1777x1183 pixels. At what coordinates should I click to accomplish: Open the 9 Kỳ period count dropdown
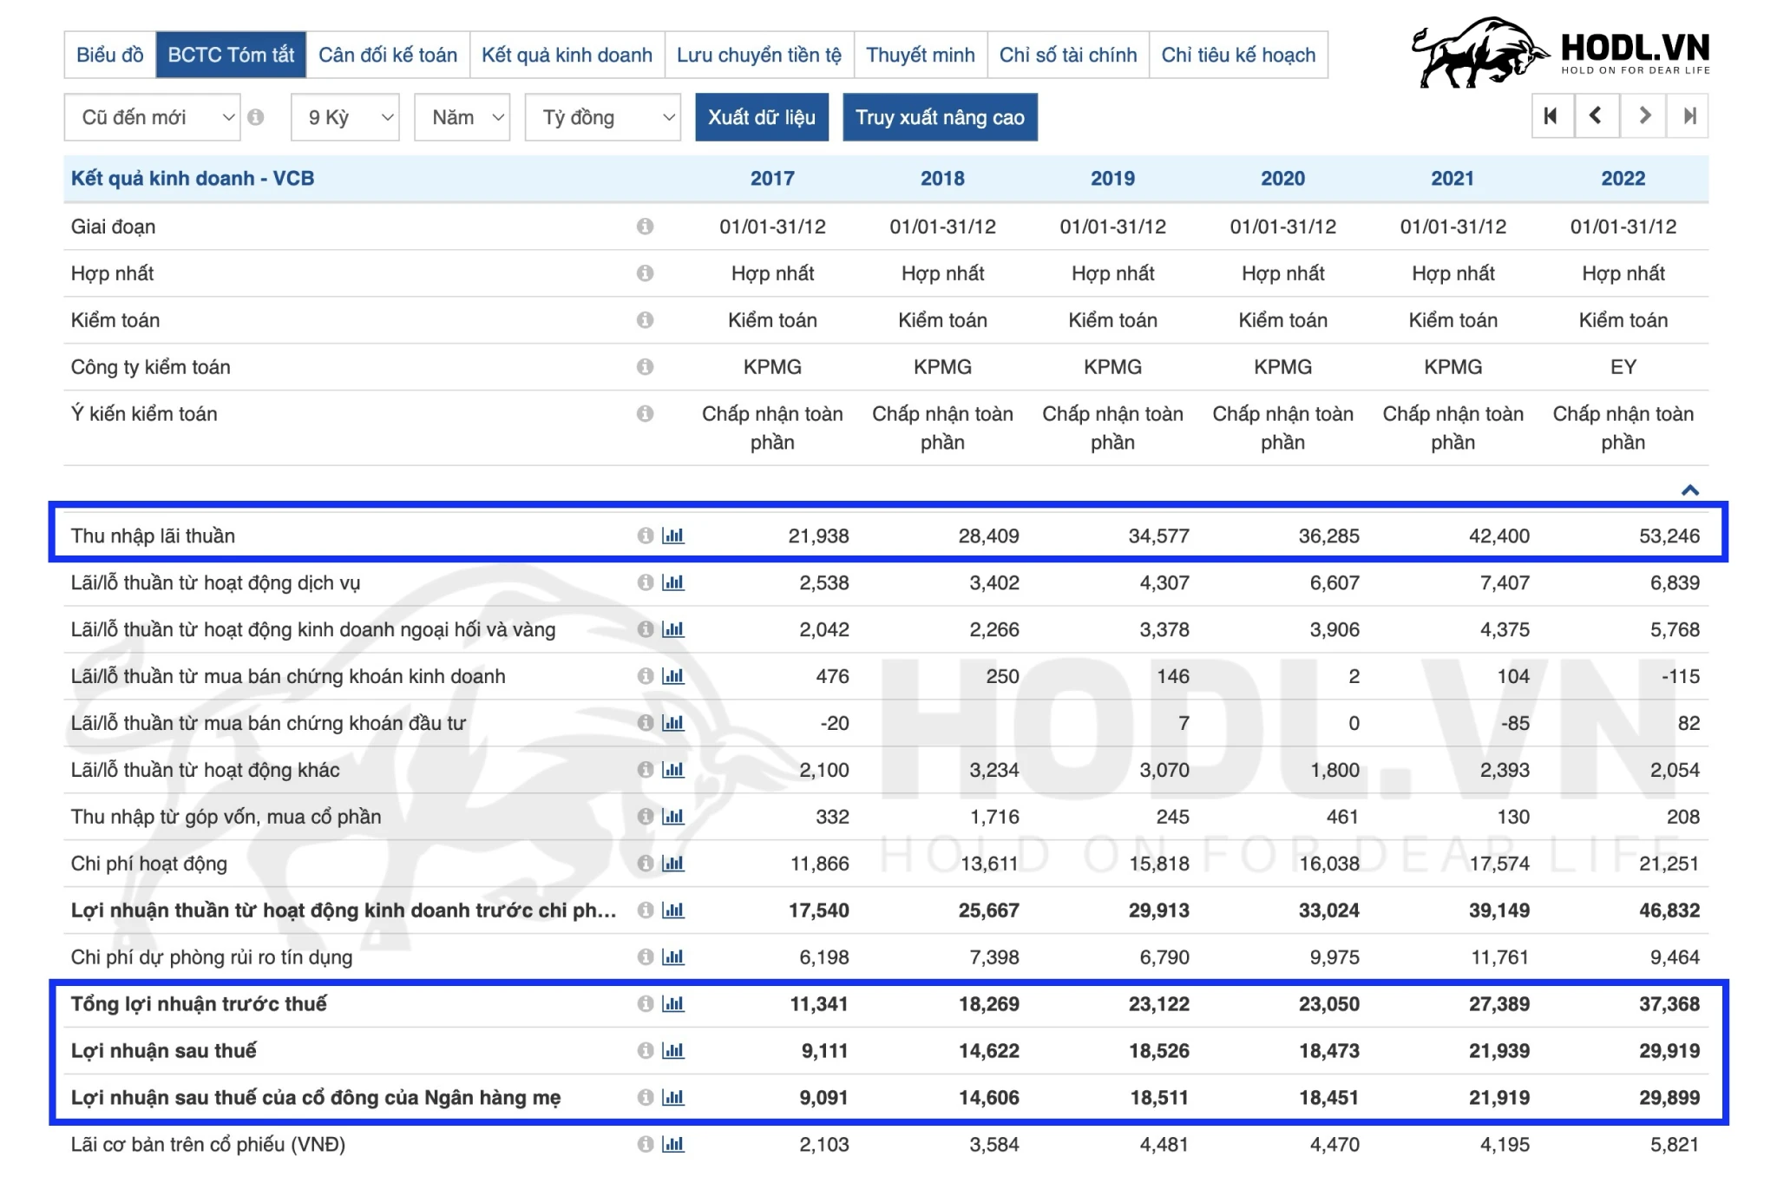[x=345, y=117]
